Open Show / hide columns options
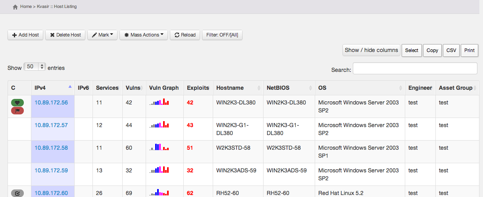 [x=371, y=50]
